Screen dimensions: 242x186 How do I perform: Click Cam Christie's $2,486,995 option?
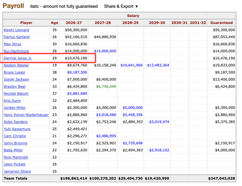(x=106, y=136)
